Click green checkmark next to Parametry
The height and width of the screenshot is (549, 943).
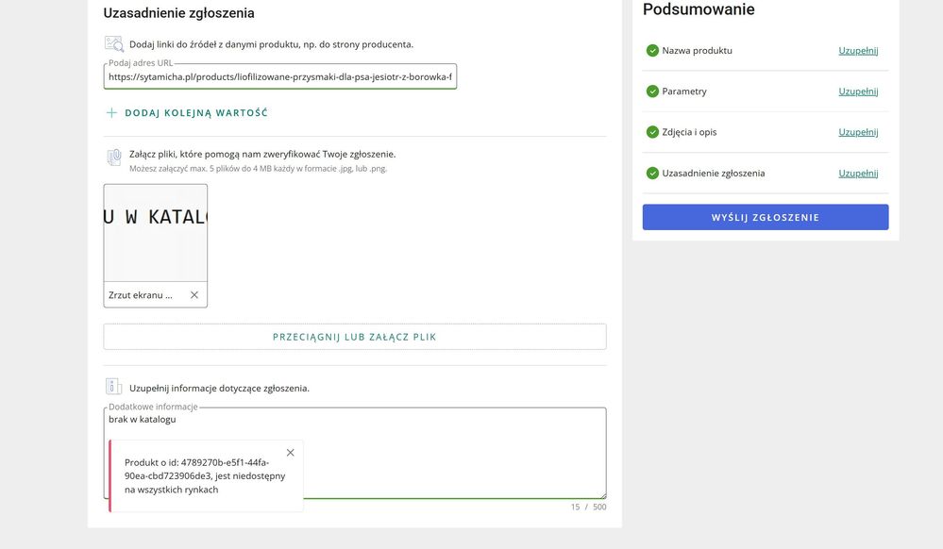point(652,91)
